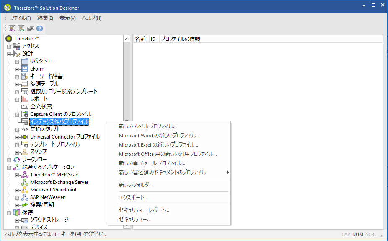Click the スタンプ stamp icon
Screen dimensions: 388x241
(x=25, y=152)
